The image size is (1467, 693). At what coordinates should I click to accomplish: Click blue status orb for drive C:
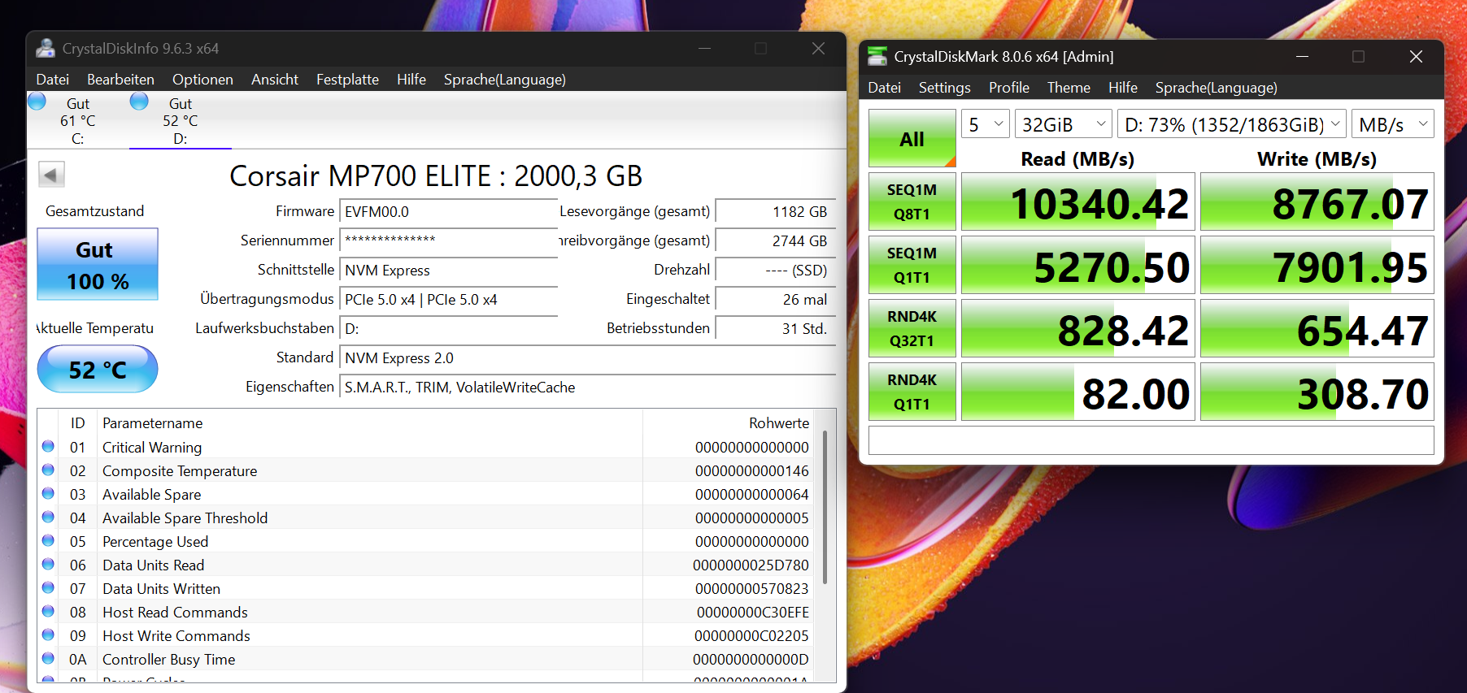(37, 102)
